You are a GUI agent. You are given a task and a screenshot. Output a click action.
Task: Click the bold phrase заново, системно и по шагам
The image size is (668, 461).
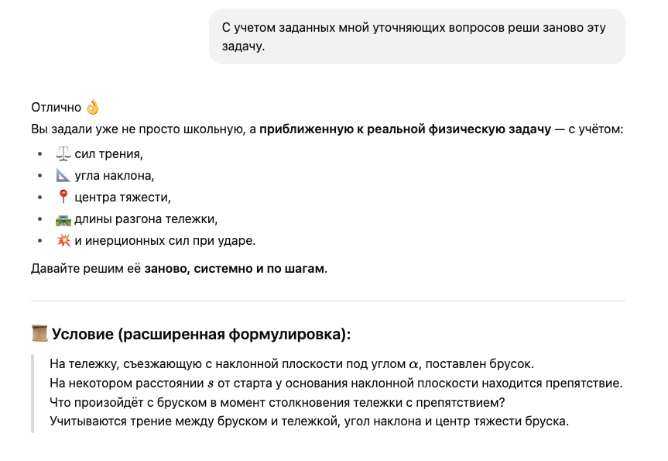[235, 269]
